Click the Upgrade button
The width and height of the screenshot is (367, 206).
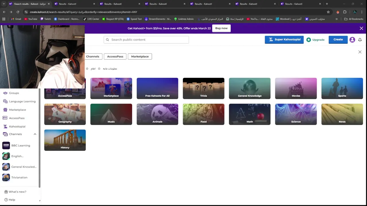tap(315, 40)
